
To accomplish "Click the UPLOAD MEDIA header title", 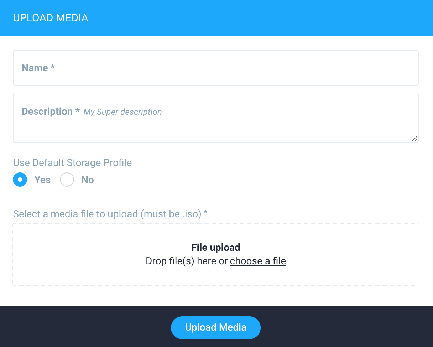I will [51, 18].
